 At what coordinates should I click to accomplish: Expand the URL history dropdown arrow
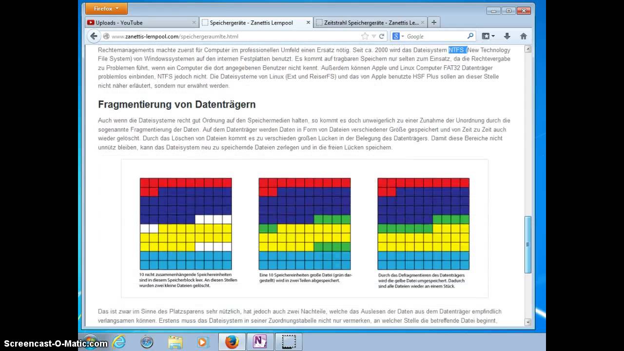(x=374, y=36)
